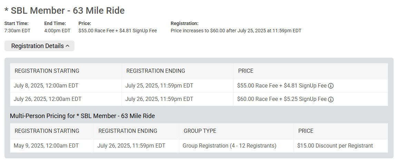The image size is (397, 163).
Task: Click info icon beside $5.25 SignUp Fee row
Action: coord(331,99)
